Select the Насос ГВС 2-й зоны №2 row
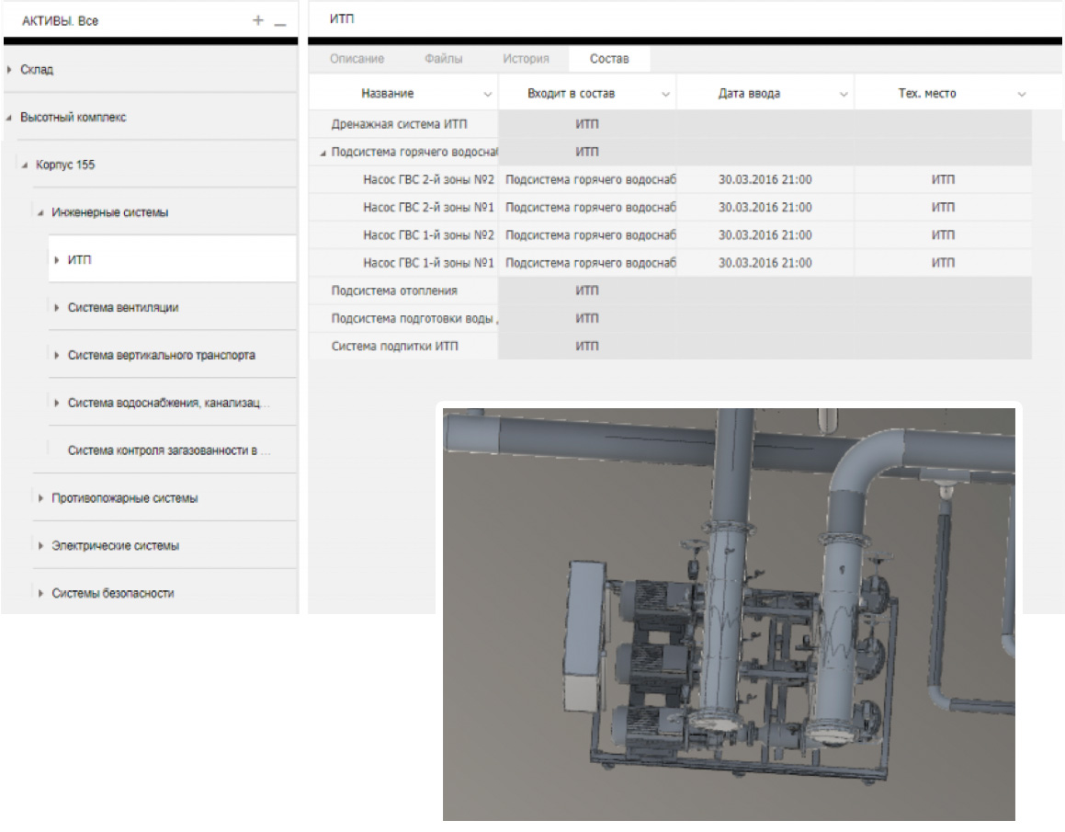The image size is (1065, 832). pyautogui.click(x=428, y=180)
